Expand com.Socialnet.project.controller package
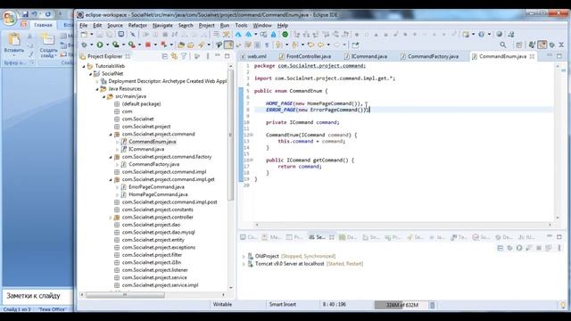The width and height of the screenshot is (571, 321). (x=111, y=218)
